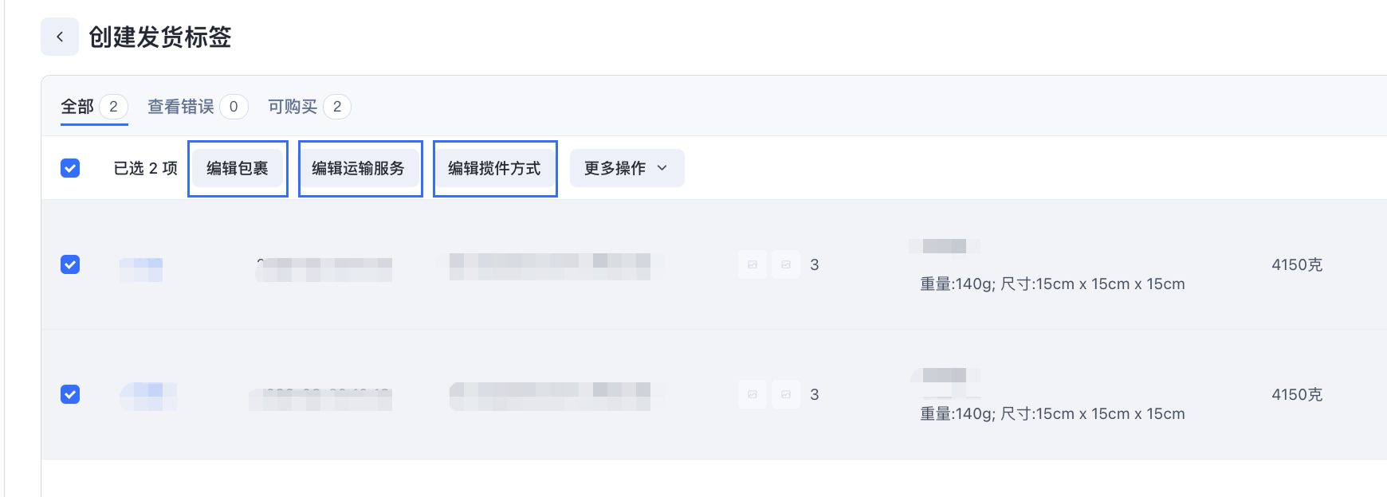
Task: Open the first image icon in the second row
Action: pyautogui.click(x=752, y=393)
